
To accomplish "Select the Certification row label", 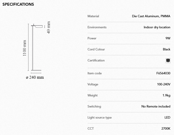I will click(96, 60).
